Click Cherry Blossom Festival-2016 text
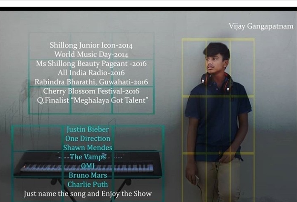Viewport: 297px width, 202px height. [x=91, y=91]
